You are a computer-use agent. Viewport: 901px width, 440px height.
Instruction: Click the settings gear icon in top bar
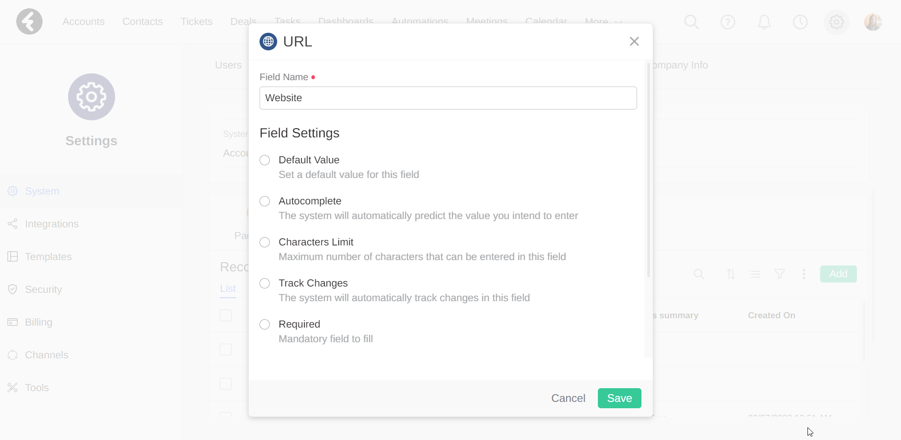(836, 22)
